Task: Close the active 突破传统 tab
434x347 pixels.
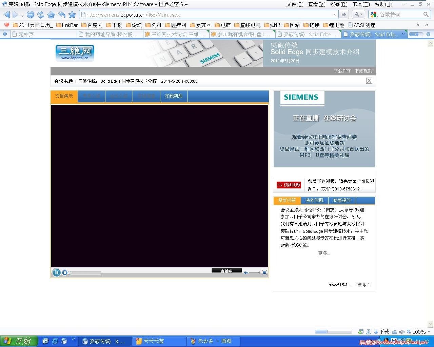Action: (x=403, y=34)
